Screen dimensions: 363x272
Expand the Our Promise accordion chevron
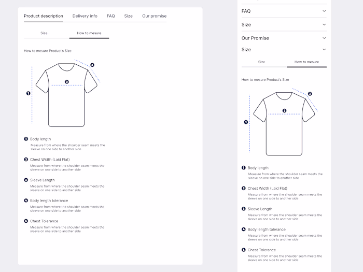pyautogui.click(x=324, y=38)
